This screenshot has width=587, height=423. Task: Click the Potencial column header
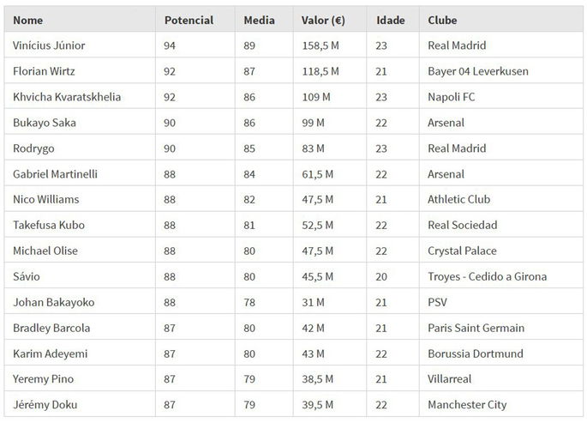pos(189,20)
